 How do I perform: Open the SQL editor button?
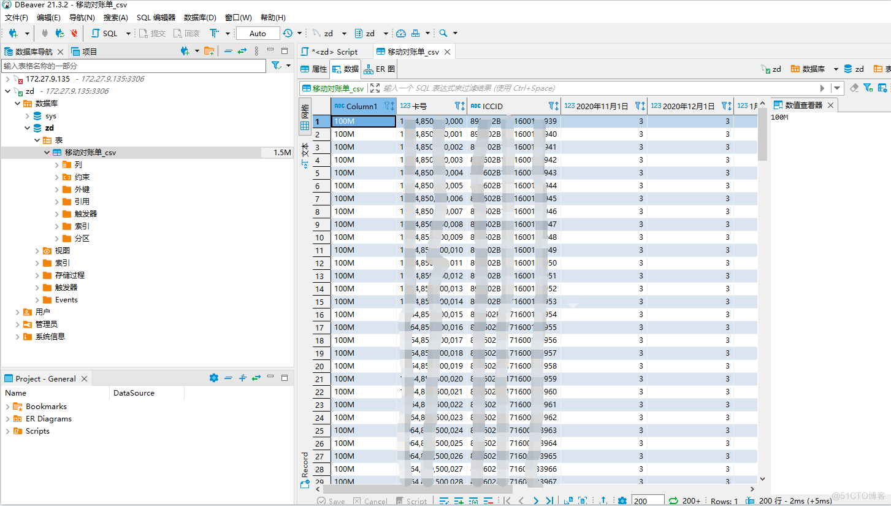105,33
